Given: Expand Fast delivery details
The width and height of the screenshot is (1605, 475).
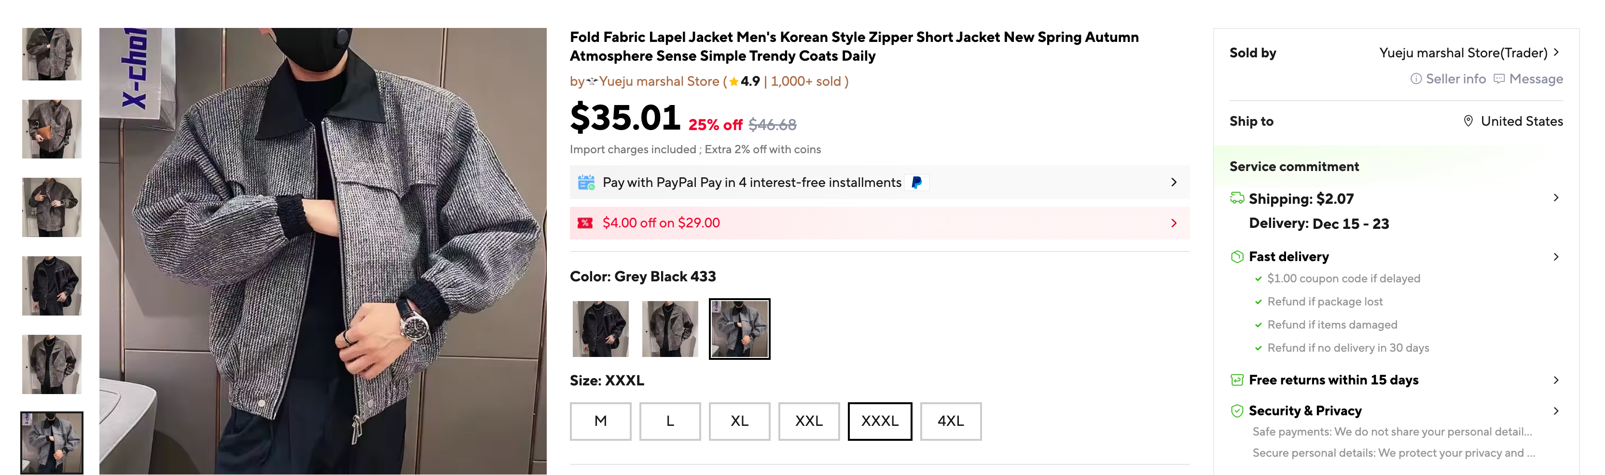Looking at the screenshot, I should pyautogui.click(x=1555, y=257).
